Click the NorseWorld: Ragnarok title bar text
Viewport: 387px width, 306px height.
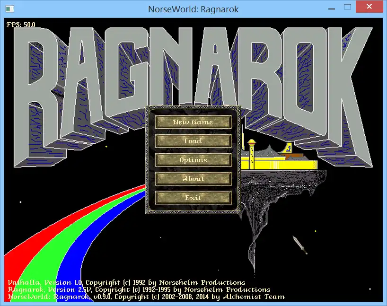(193, 9)
